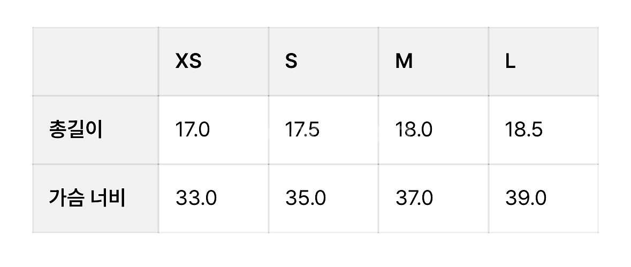
Task: Click the empty top-left header cell
Action: pyautogui.click(x=95, y=62)
